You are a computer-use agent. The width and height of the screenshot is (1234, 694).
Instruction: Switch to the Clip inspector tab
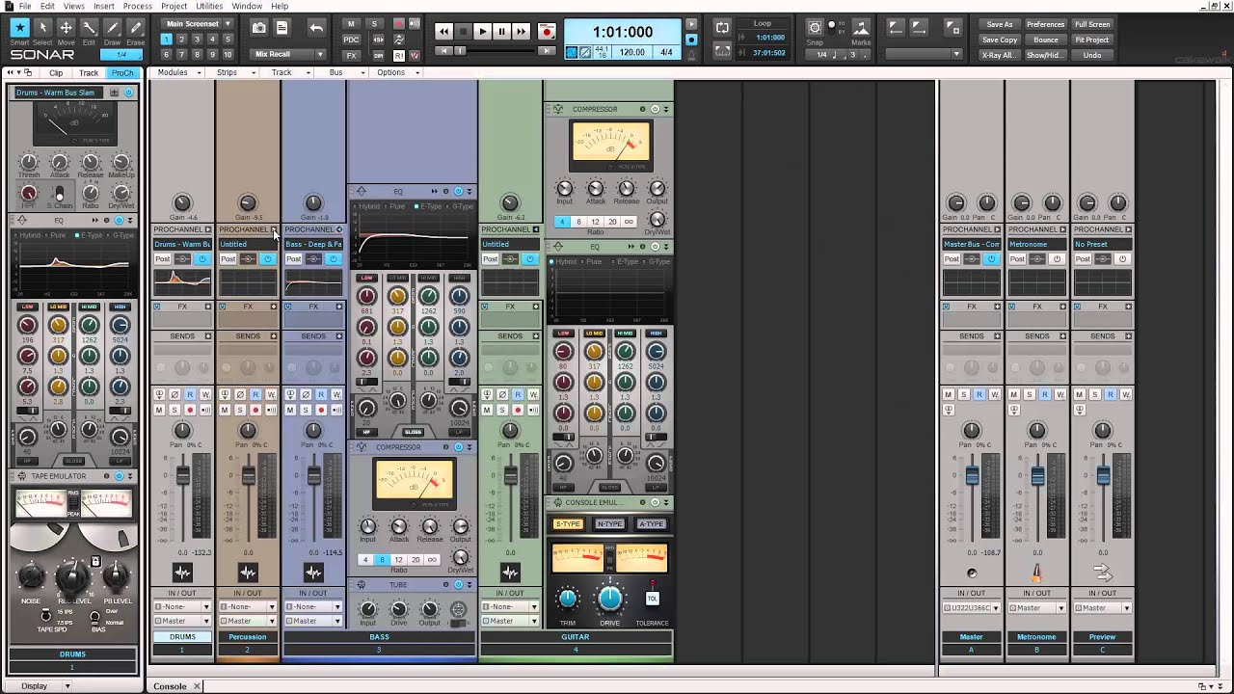click(x=56, y=73)
